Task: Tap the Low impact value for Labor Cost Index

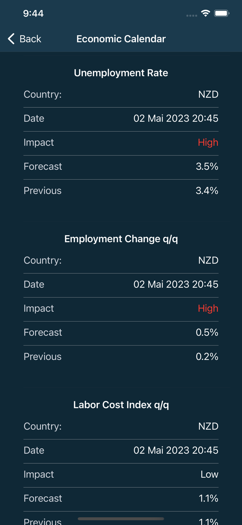Action: pos(209,474)
